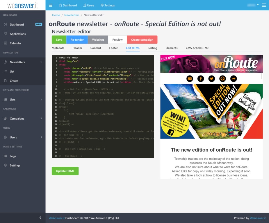Open Applications in the sidebar
The image size is (269, 223).
click(x=17, y=34)
